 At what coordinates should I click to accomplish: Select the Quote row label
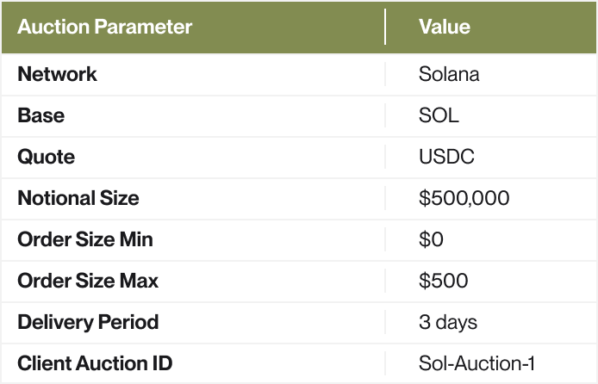click(x=46, y=157)
